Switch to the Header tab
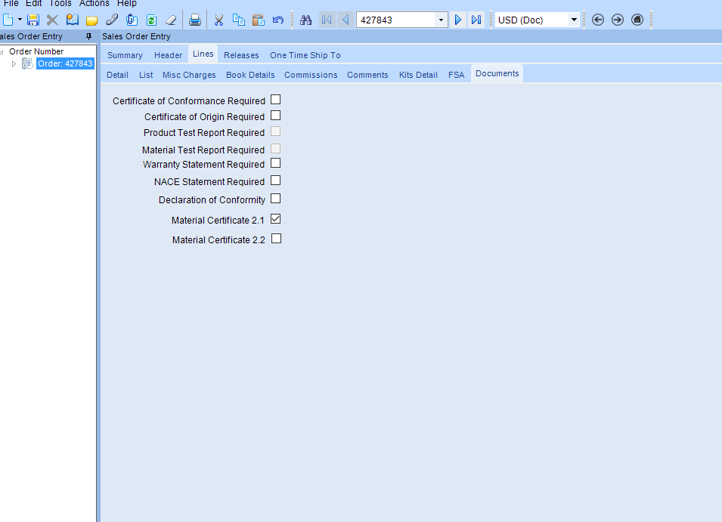The image size is (722, 522). tap(168, 55)
